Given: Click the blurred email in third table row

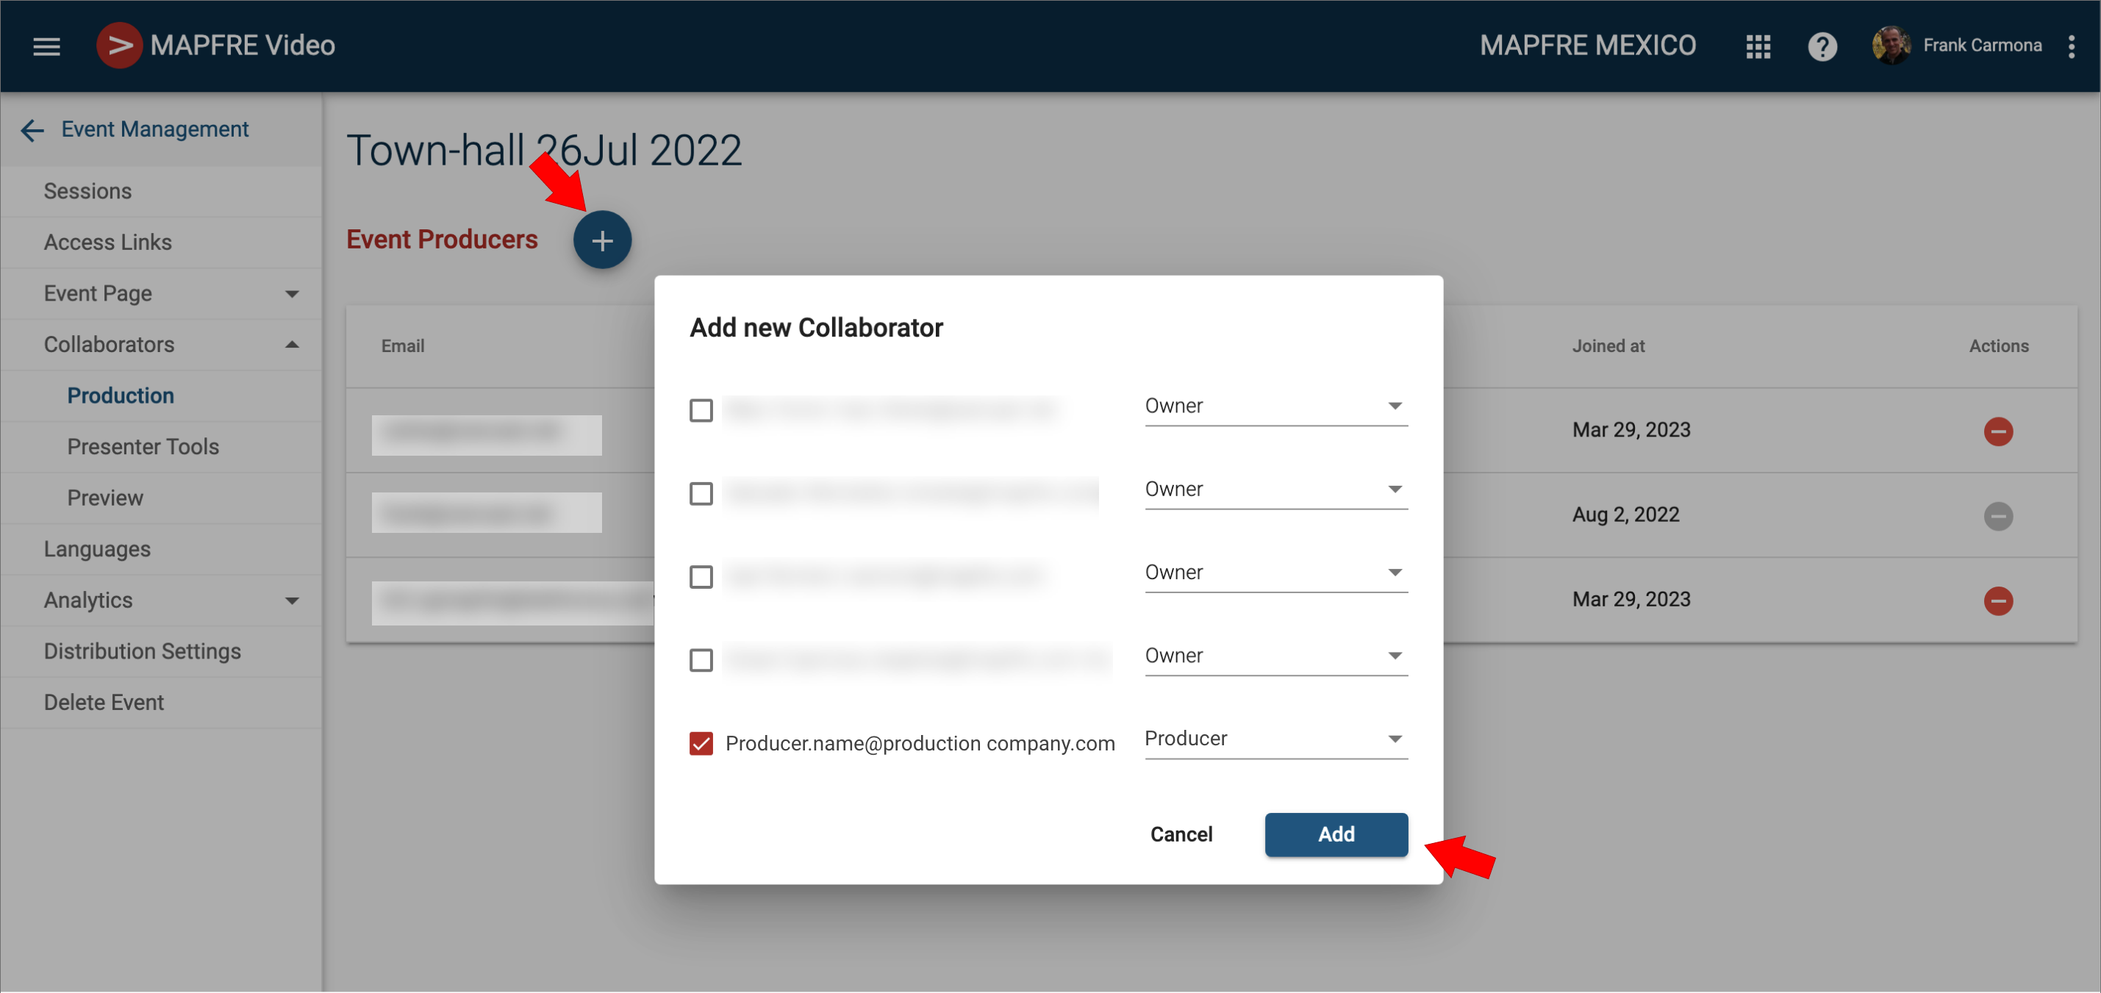Looking at the screenshot, I should click(512, 603).
